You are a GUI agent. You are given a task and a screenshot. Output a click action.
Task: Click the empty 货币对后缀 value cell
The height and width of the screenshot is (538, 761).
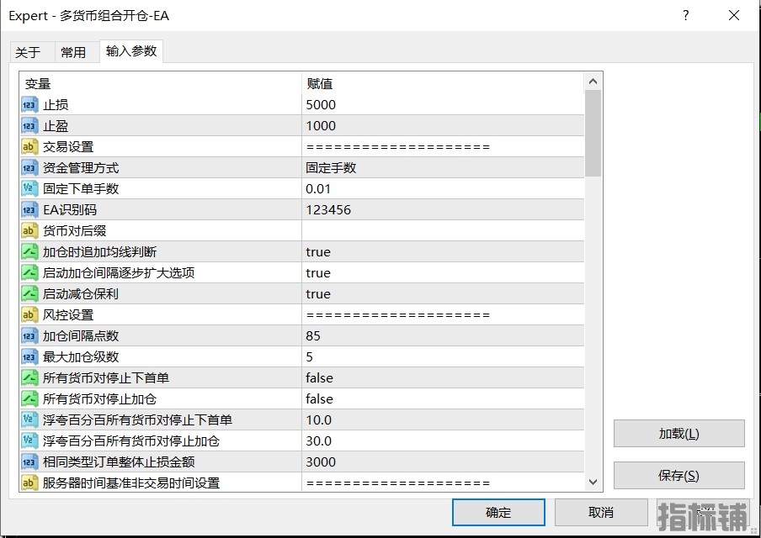coord(443,230)
